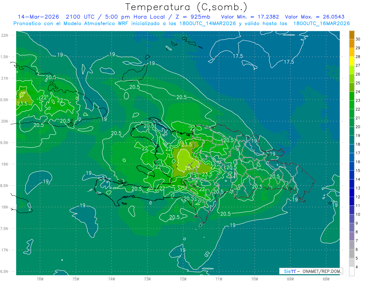Click the "20N" latitude axis label
Viewport: 366px width, 283px height.
point(5,122)
